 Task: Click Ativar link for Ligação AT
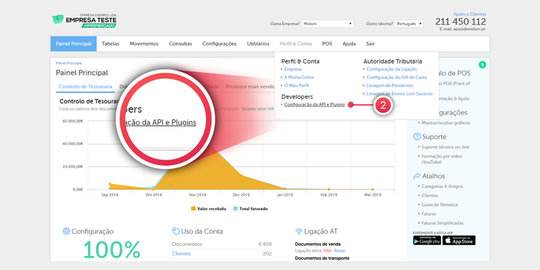coord(340,250)
